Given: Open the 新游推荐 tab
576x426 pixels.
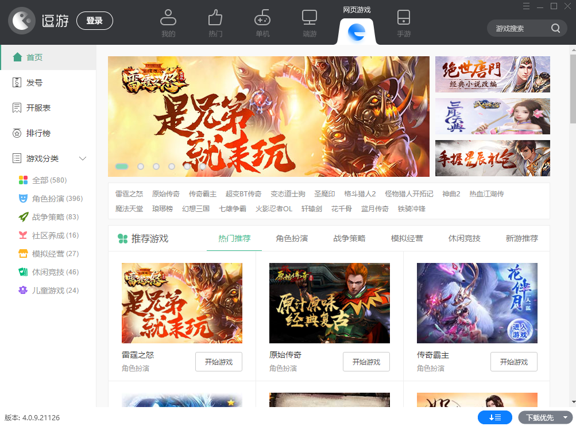Looking at the screenshot, I should (x=521, y=238).
